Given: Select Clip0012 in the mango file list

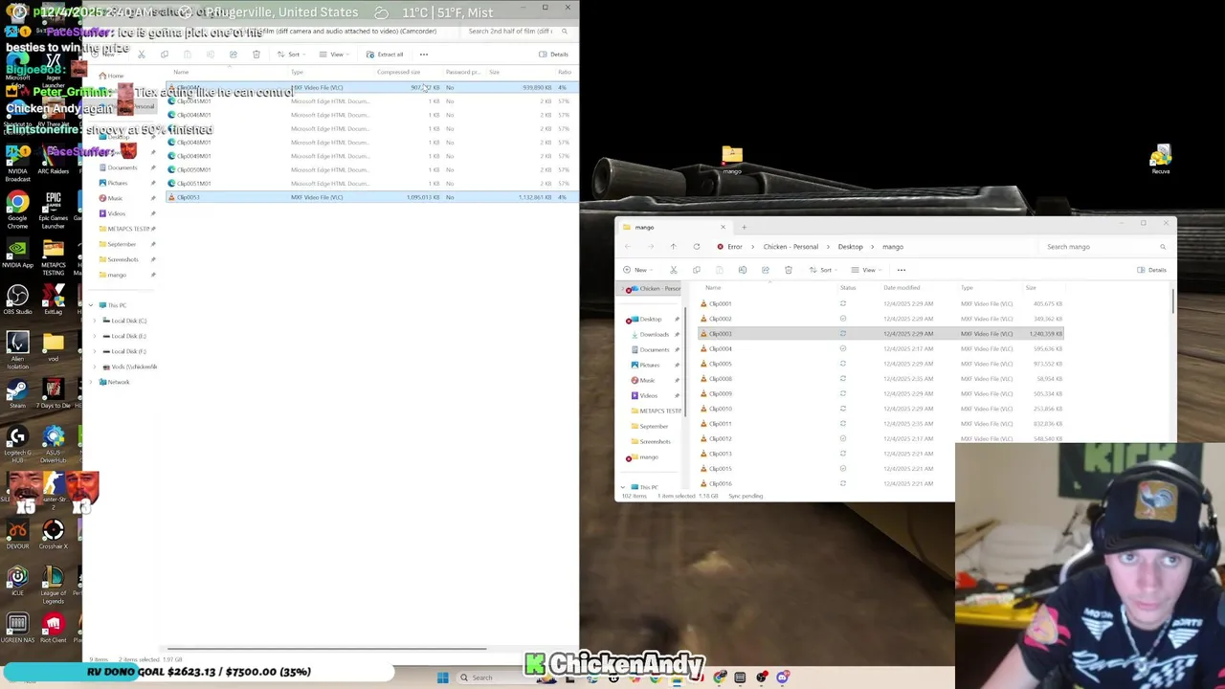Looking at the screenshot, I should pos(880,438).
